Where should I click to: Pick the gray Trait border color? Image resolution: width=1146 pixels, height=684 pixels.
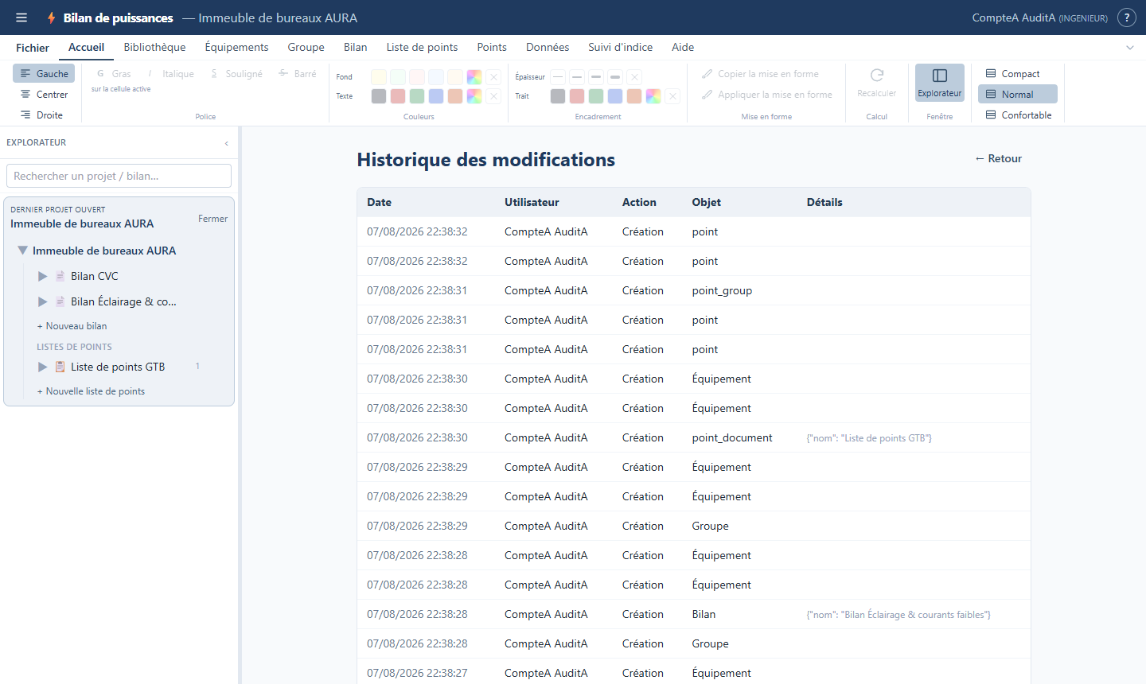(x=558, y=96)
